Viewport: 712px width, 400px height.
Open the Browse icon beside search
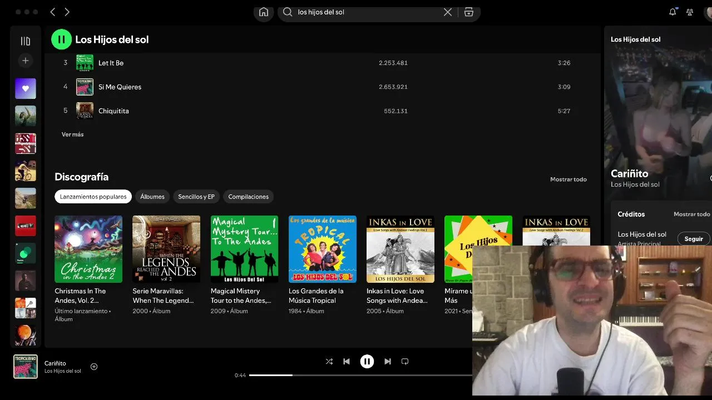point(469,12)
